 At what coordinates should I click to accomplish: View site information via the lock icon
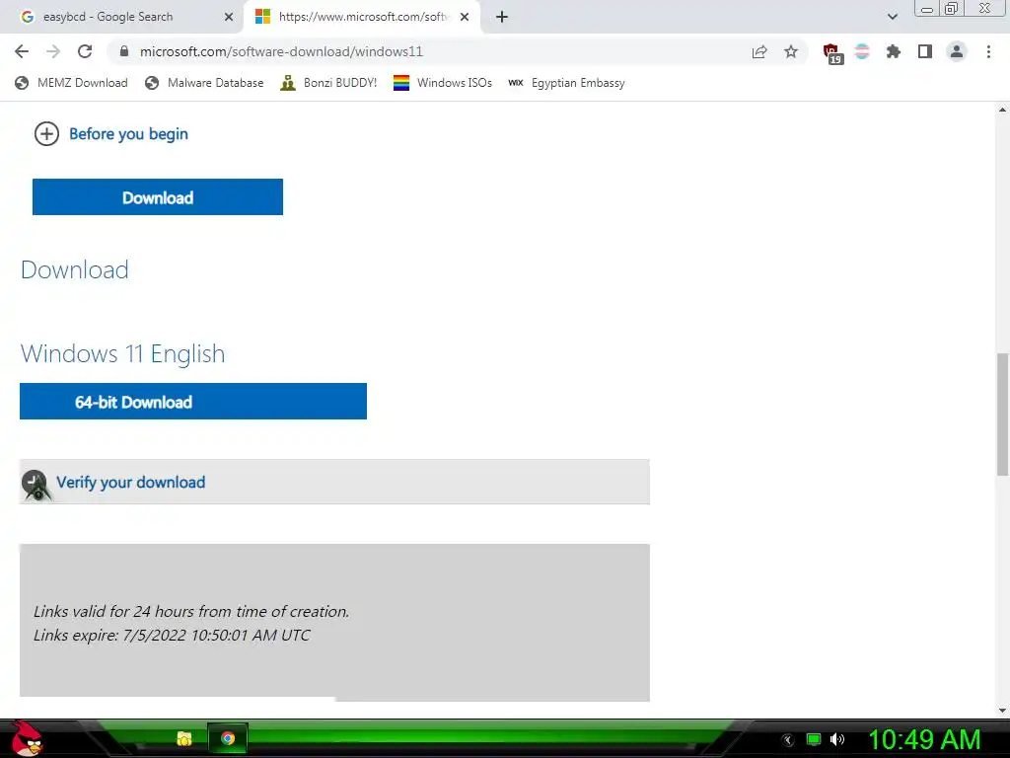click(124, 51)
